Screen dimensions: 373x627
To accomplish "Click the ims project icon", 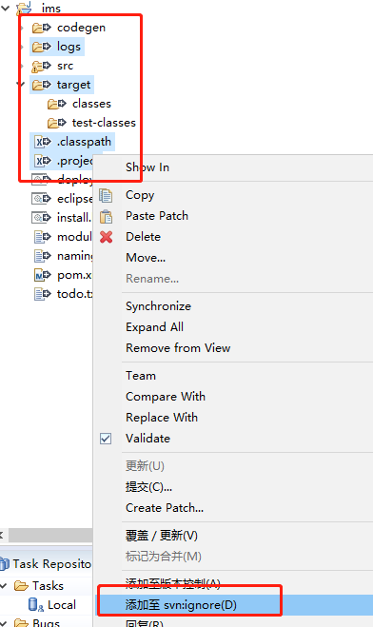I will [x=24, y=8].
